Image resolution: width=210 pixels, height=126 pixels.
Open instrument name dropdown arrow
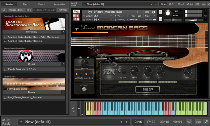pos(85,12)
